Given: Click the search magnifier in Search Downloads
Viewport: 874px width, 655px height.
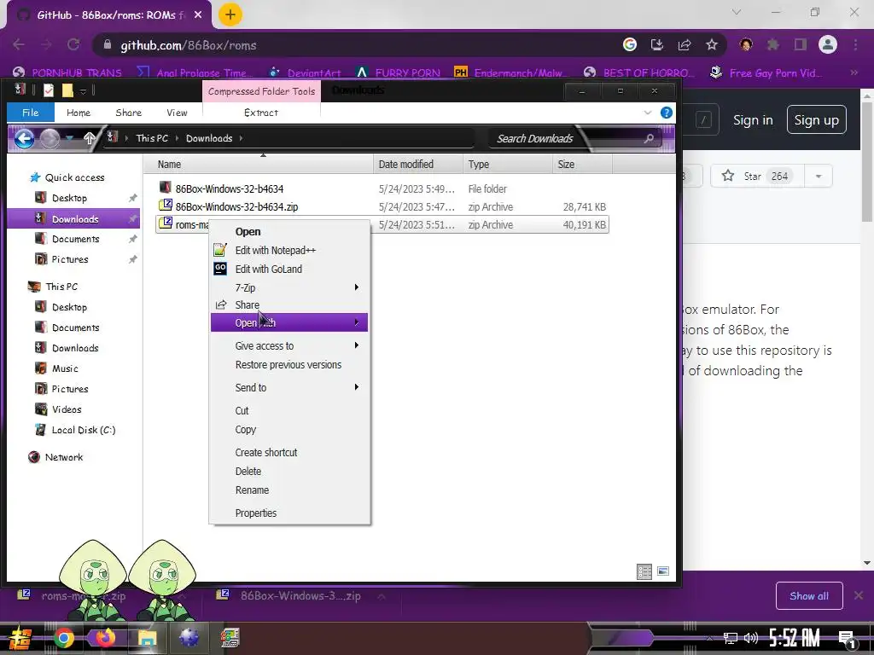Looking at the screenshot, I should point(649,138).
